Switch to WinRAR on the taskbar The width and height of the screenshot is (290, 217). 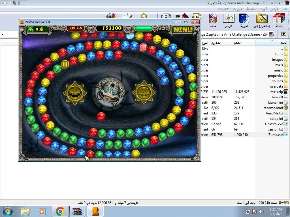point(77,211)
